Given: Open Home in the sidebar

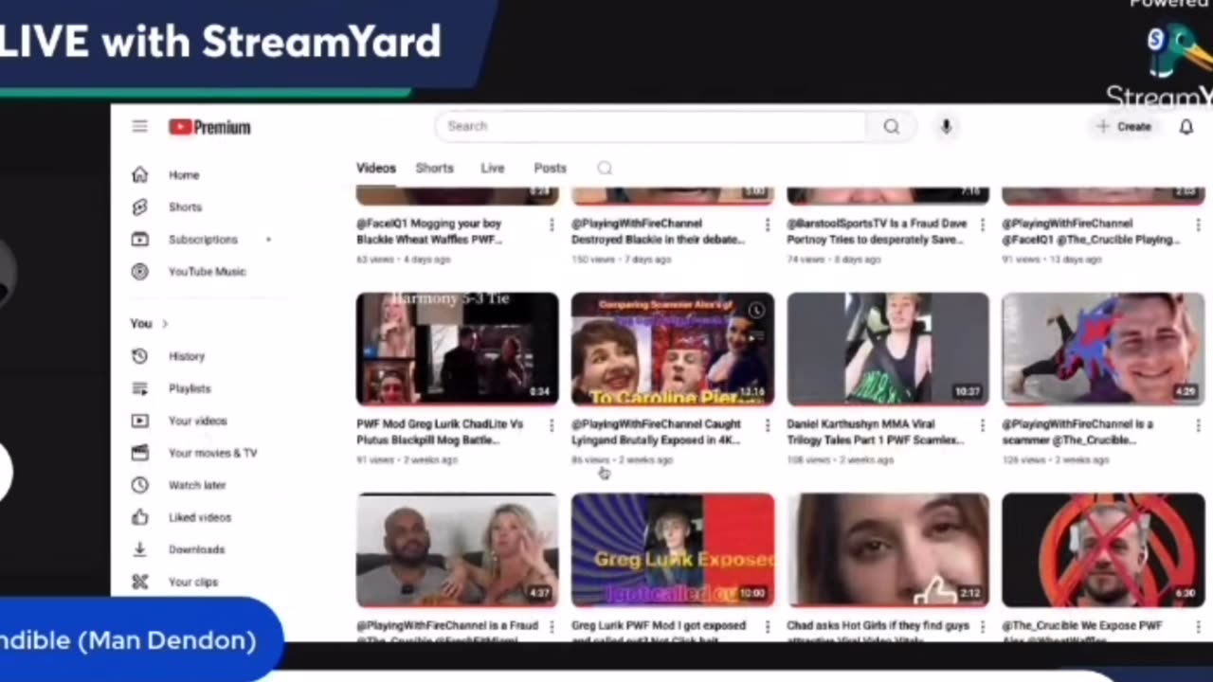Looking at the screenshot, I should pyautogui.click(x=184, y=174).
